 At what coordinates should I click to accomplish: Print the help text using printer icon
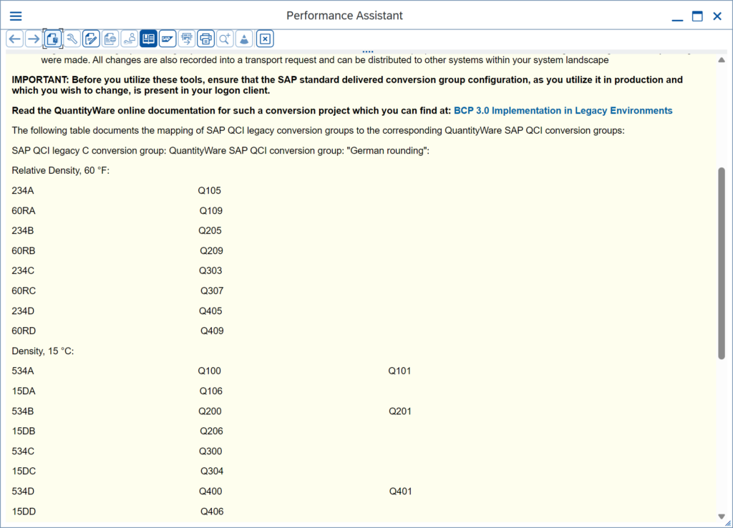click(205, 39)
